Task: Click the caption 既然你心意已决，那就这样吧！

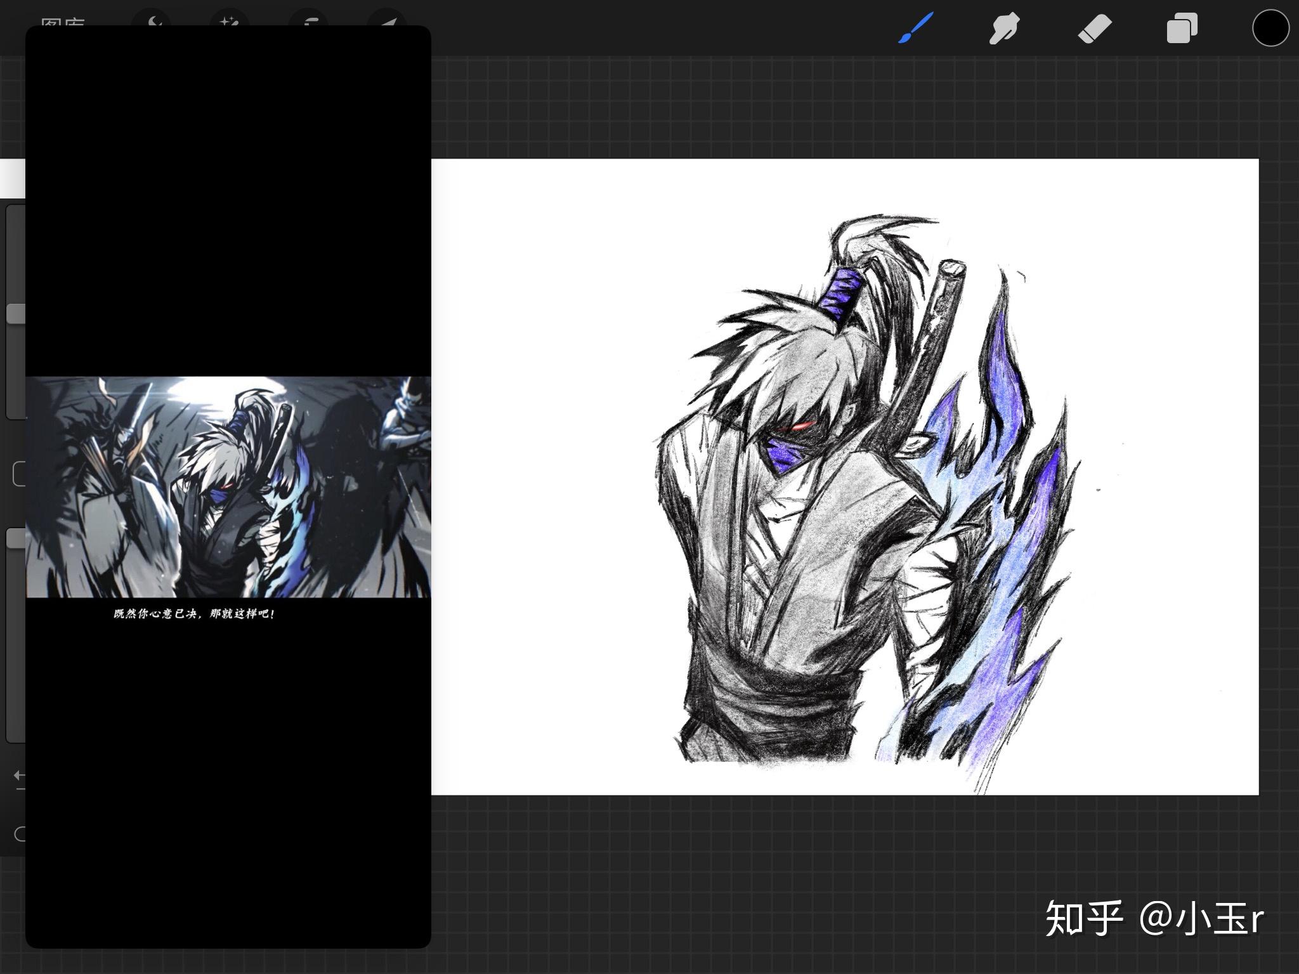Action: [x=194, y=614]
